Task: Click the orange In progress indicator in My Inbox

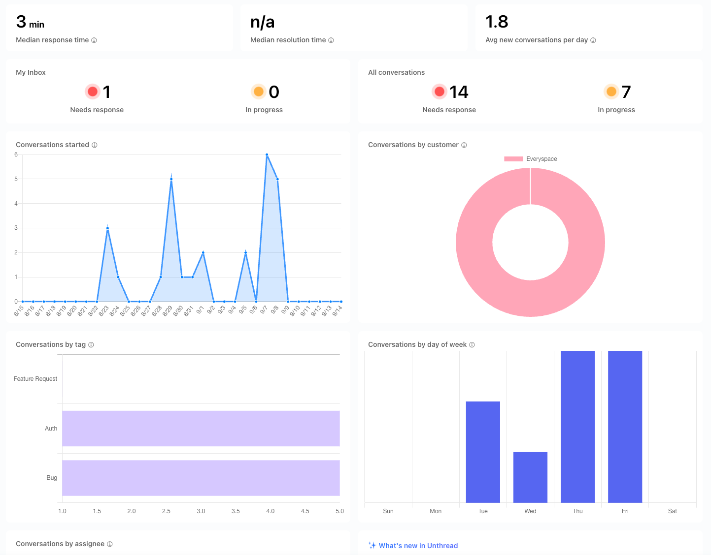Action: [259, 92]
